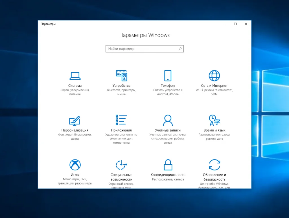Click 'Распознавание голоса, регион, дата' text
This screenshot has height=218, width=289.
[x=214, y=137]
